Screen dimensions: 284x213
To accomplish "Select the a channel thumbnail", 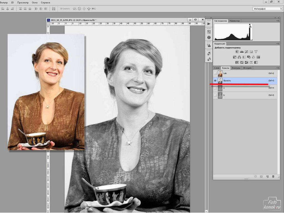I will (220, 88).
